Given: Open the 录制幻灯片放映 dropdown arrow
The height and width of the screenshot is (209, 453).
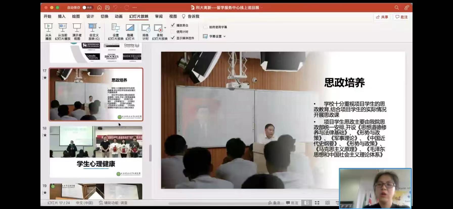Looking at the screenshot, I should [x=165, y=28].
